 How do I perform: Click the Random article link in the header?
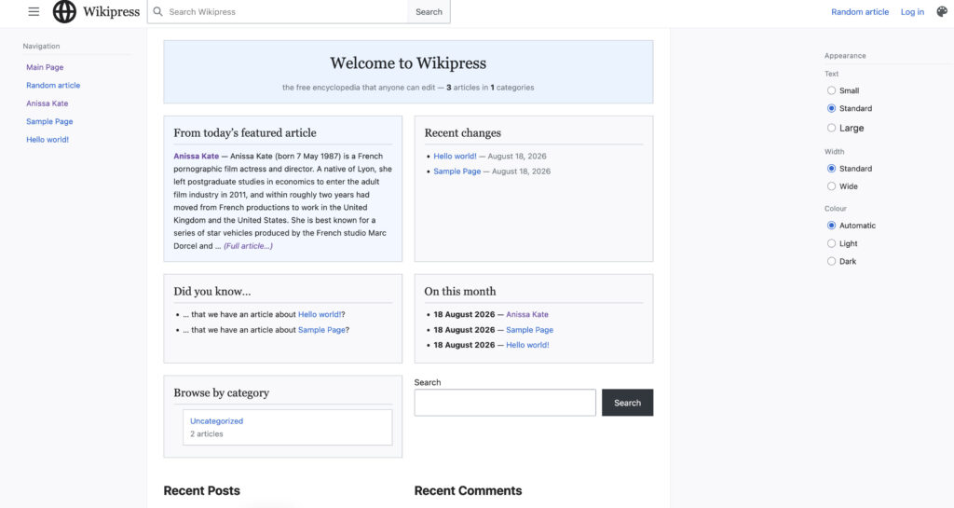click(x=860, y=11)
